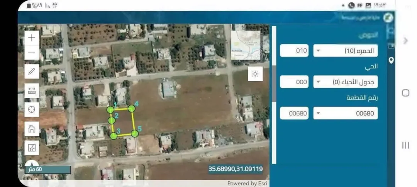Open the bookmark icon in the sidebar

click(x=391, y=46)
